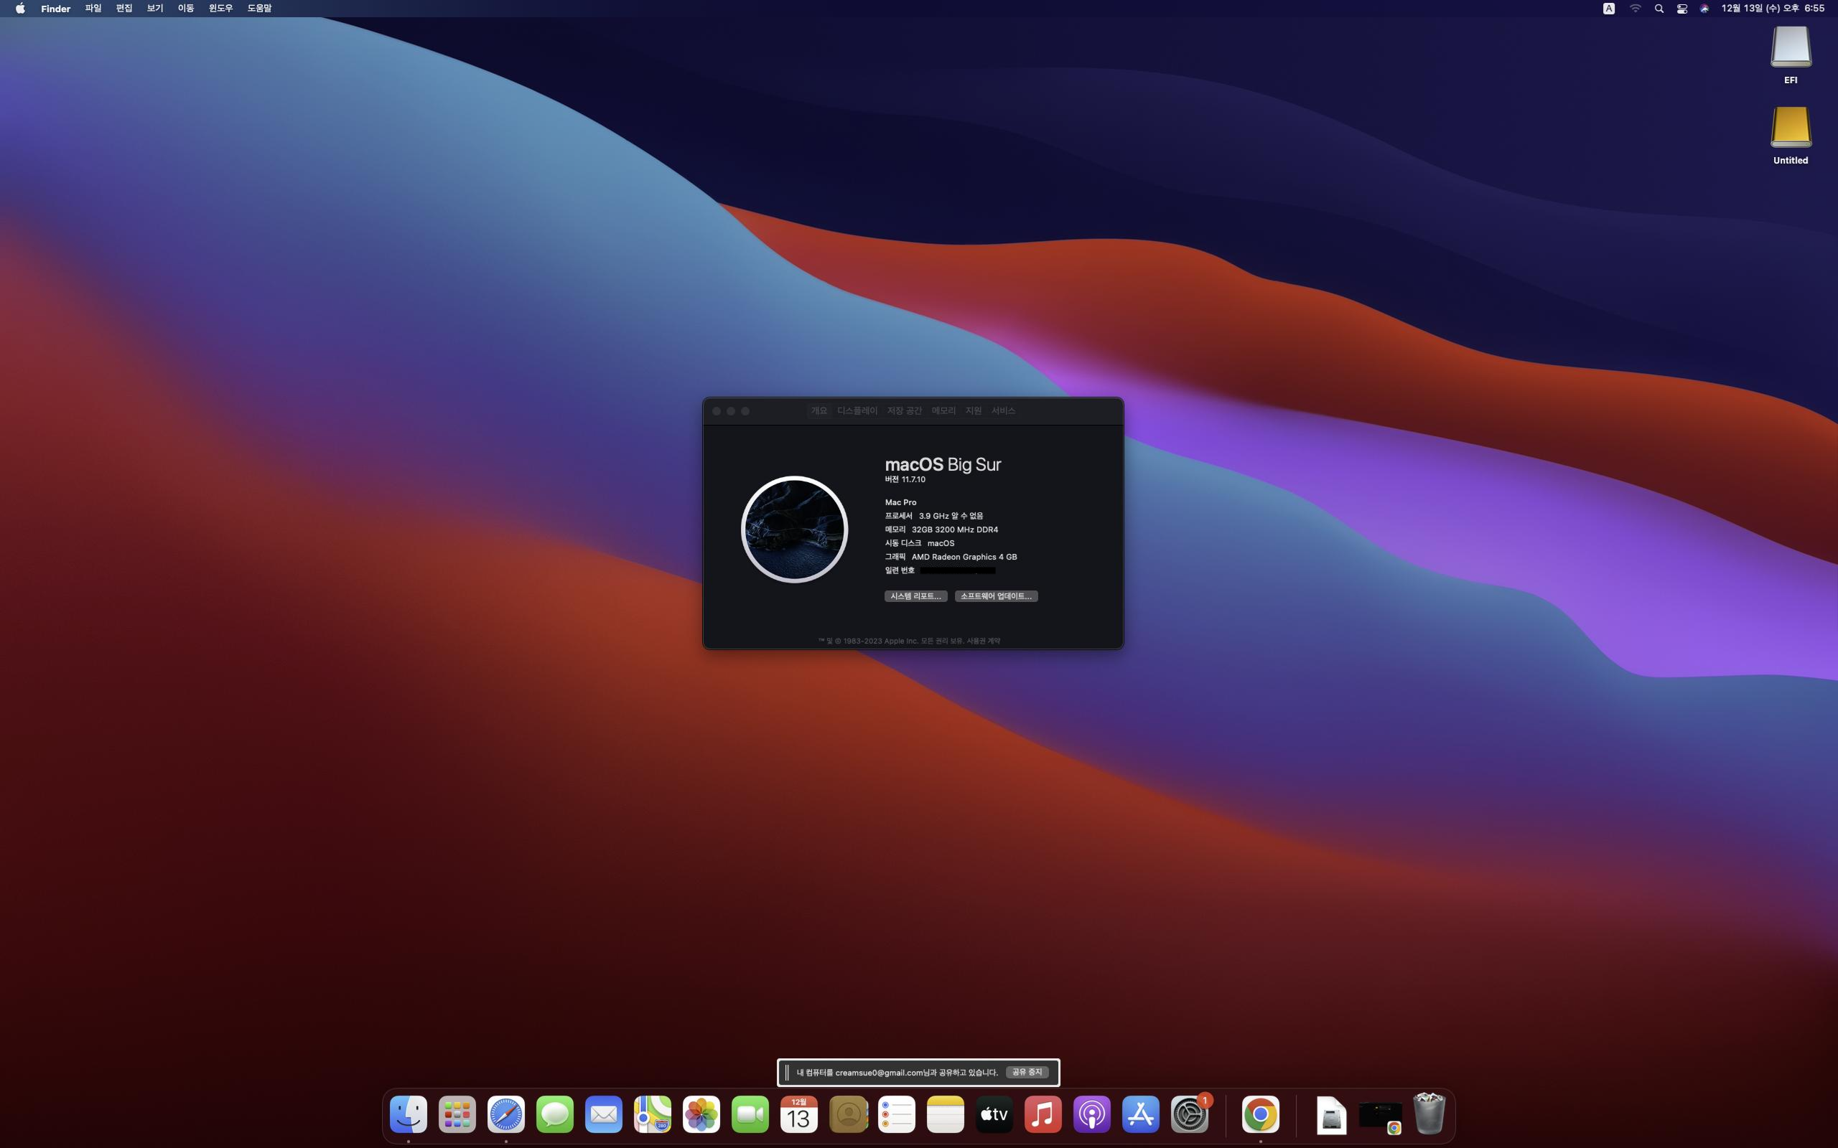Click the 시스템 리포트 button

coord(915,596)
